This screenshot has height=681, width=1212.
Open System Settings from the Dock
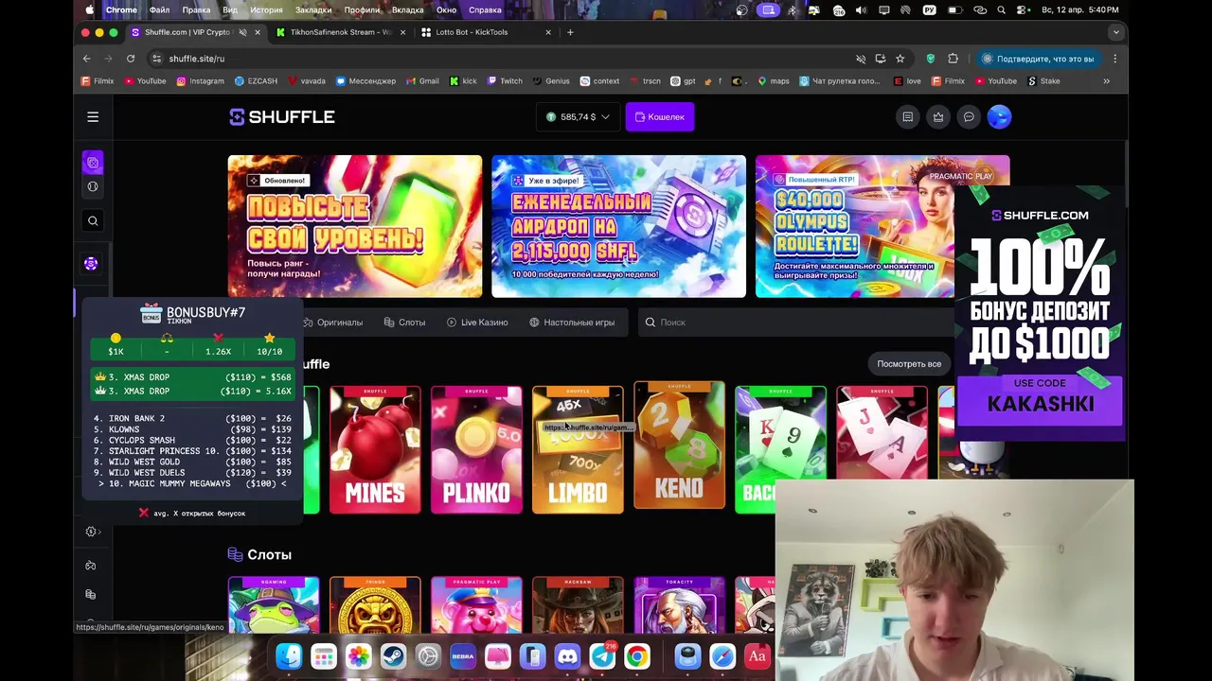coord(428,655)
